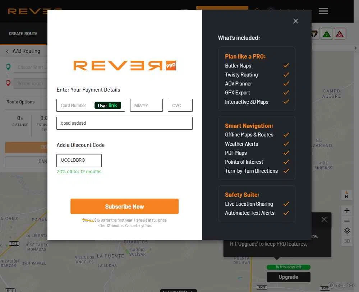Click 14 trial days left badge
The width and height of the screenshot is (359, 292).
[x=288, y=267]
